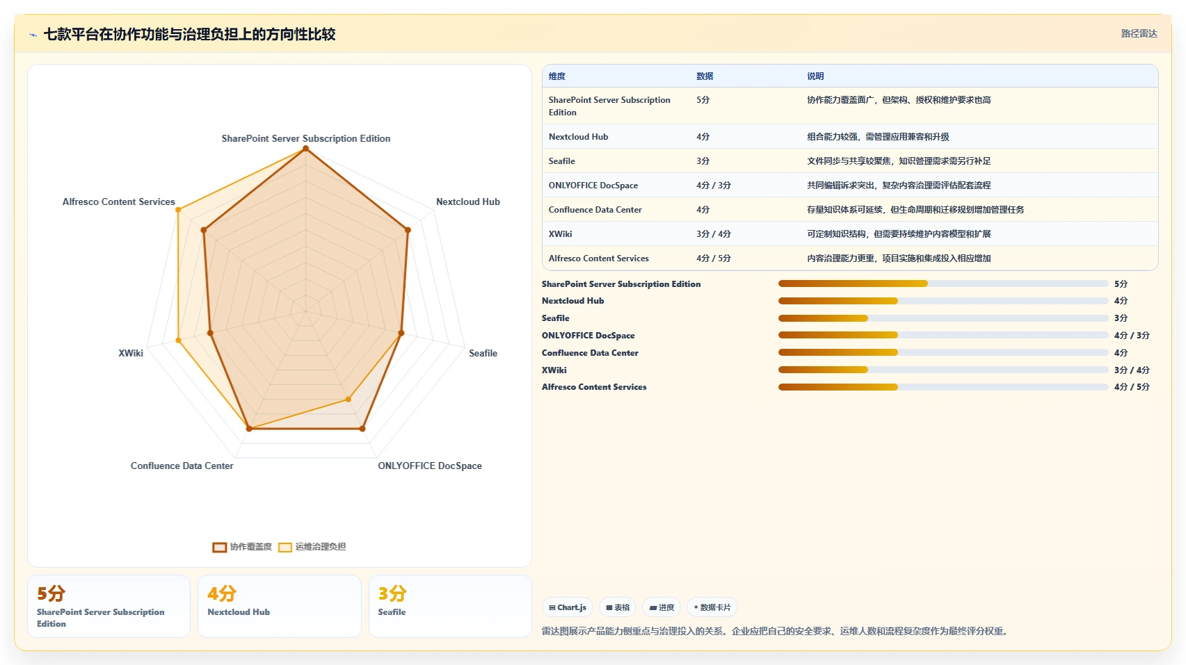Select the 进度 chip
This screenshot has height=665, width=1186.
(662, 607)
